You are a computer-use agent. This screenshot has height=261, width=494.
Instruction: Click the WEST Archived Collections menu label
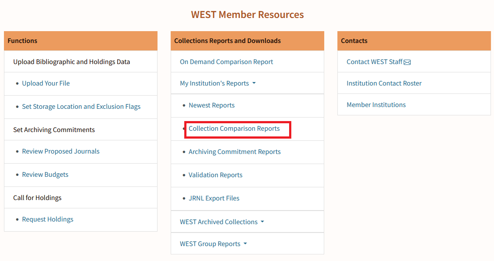click(218, 222)
